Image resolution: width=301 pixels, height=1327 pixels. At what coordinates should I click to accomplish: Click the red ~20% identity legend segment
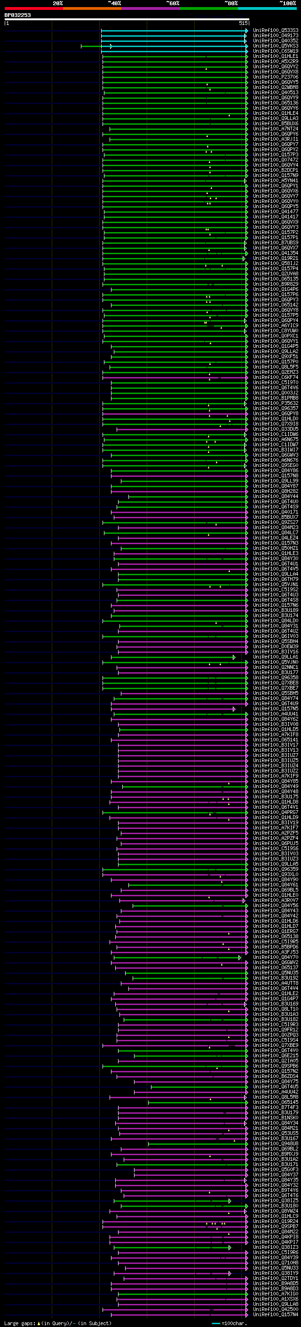[x=33, y=8]
